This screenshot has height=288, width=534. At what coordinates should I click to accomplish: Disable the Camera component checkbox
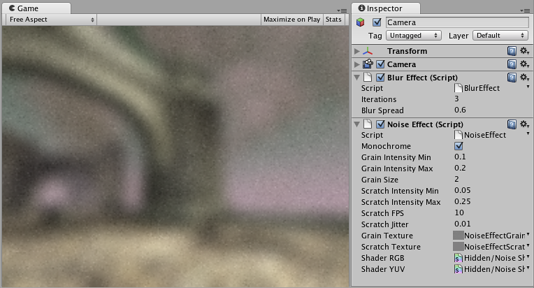[x=380, y=64]
